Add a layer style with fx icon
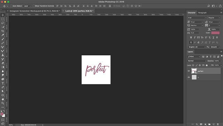This screenshot has height=126, width=223. tap(197, 124)
